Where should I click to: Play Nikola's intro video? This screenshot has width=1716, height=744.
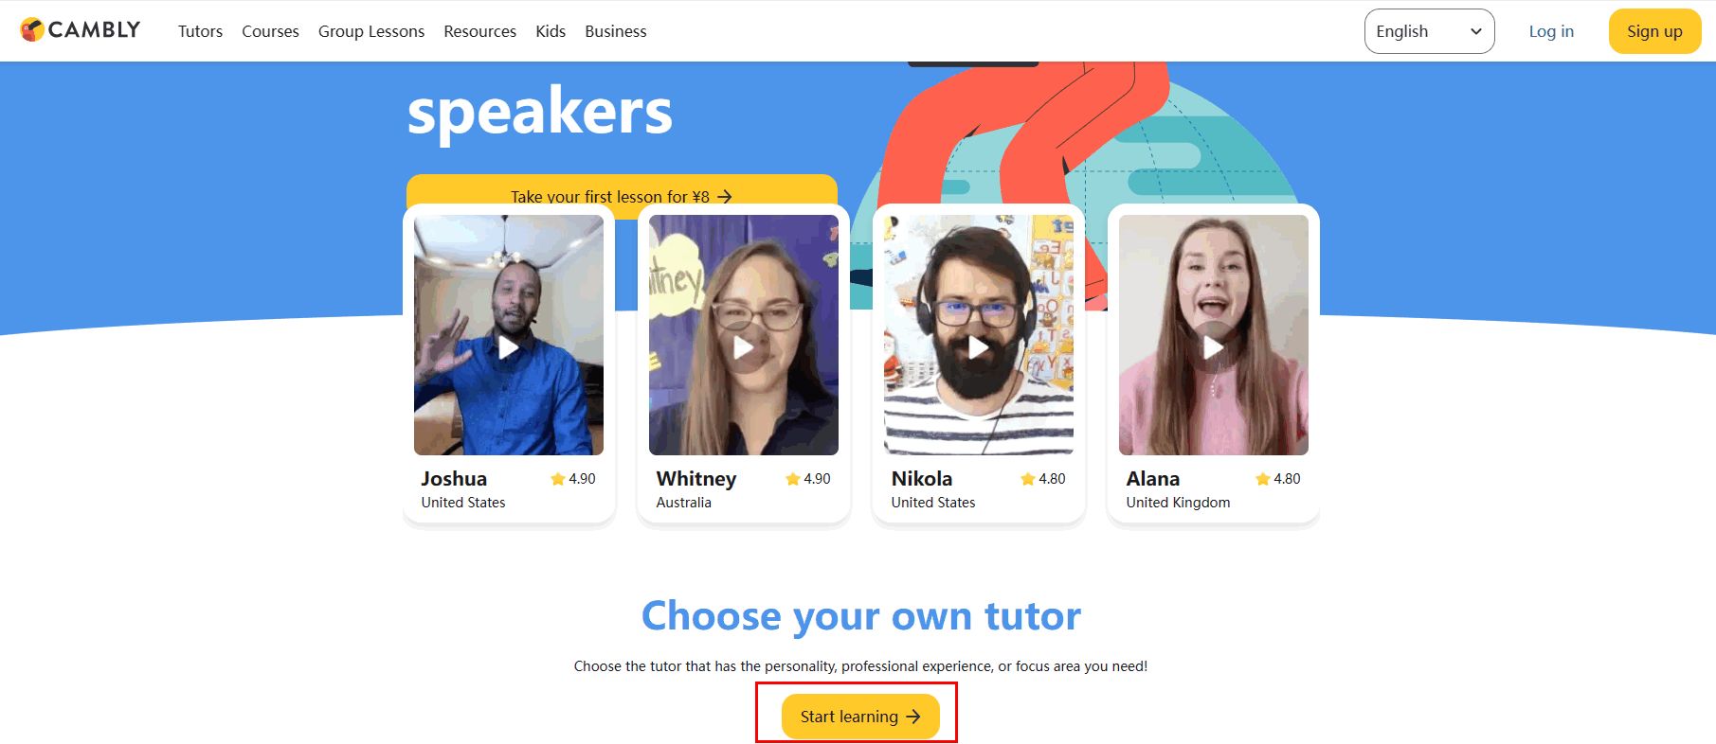point(979,347)
